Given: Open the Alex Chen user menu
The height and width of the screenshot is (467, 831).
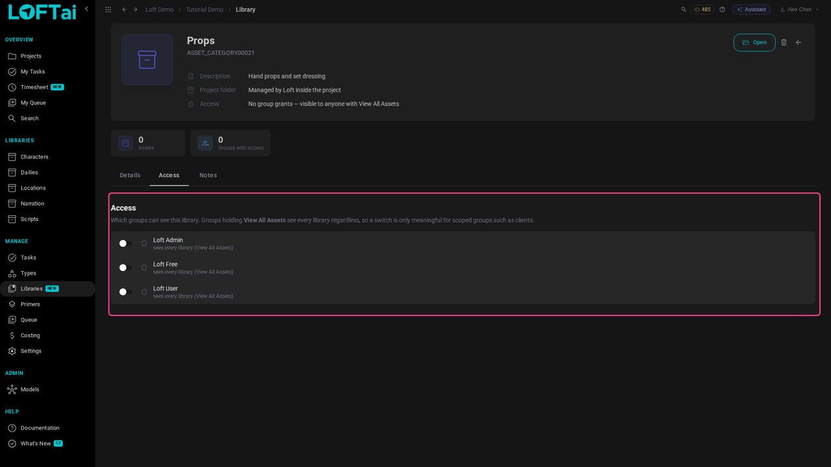Looking at the screenshot, I should coord(799,10).
